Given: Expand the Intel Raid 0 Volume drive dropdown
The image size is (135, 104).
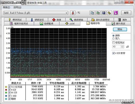Looking at the screenshot, I should point(66,13).
